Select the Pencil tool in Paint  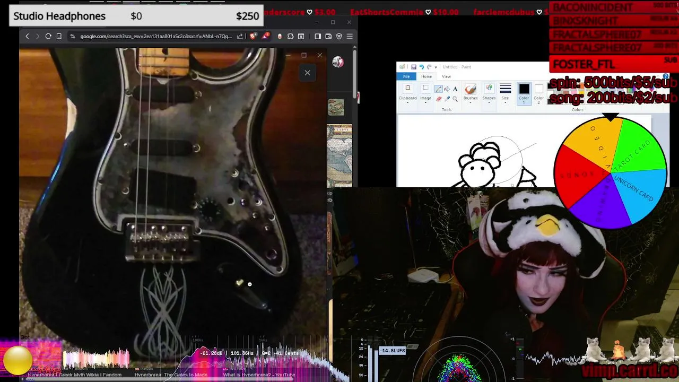point(439,89)
